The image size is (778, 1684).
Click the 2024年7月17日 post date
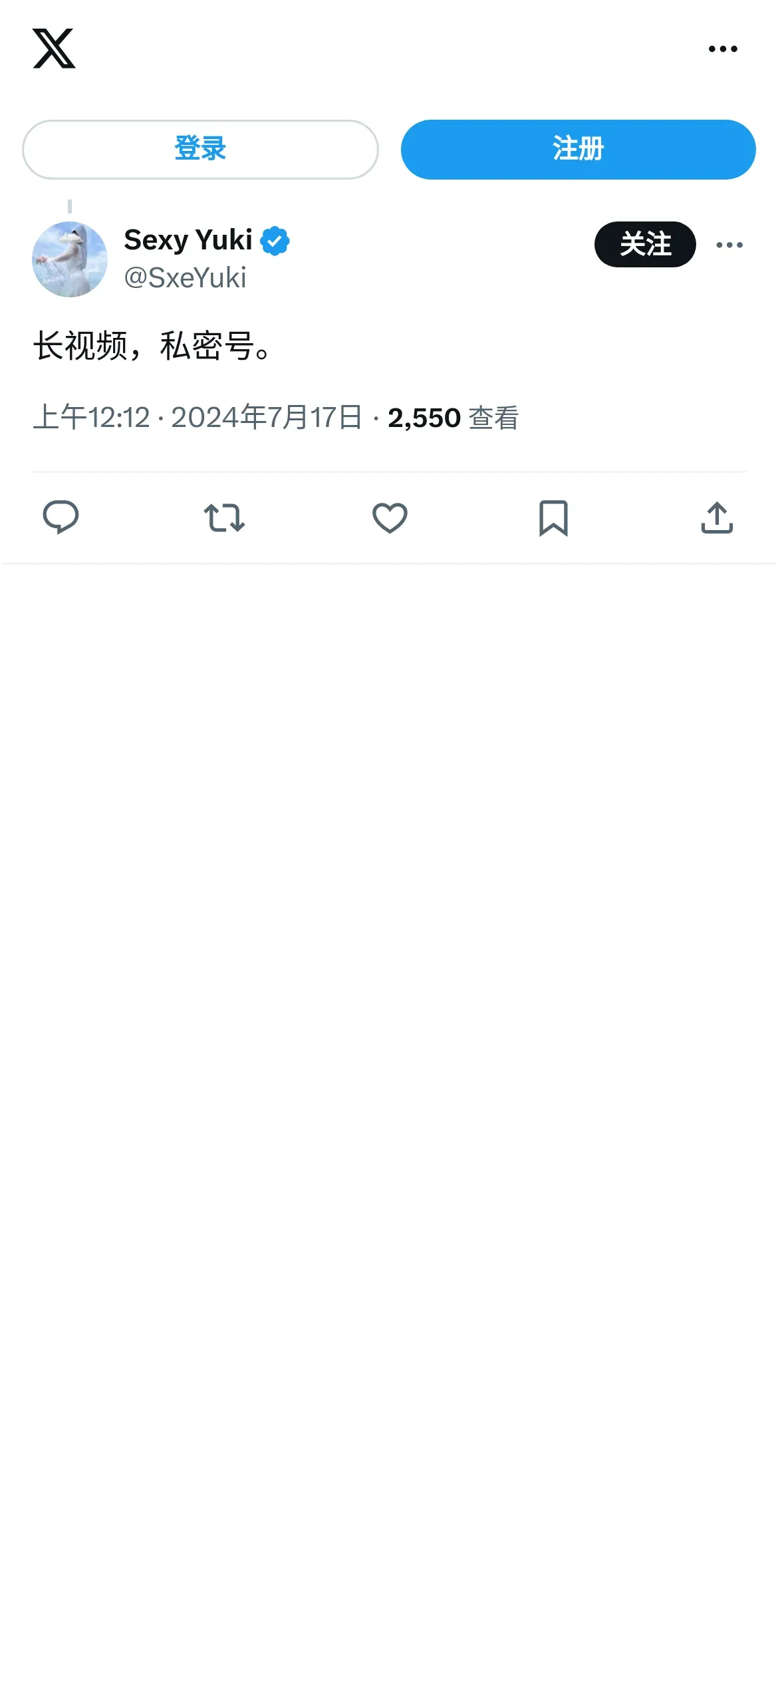click(x=267, y=418)
